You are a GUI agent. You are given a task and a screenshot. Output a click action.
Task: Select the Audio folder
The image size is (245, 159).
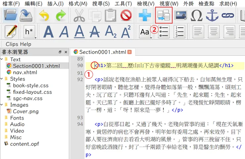tap(17, 124)
